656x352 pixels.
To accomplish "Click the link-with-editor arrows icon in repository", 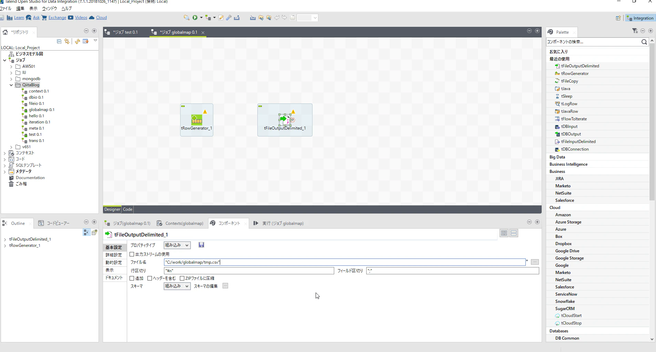I will pyautogui.click(x=67, y=41).
